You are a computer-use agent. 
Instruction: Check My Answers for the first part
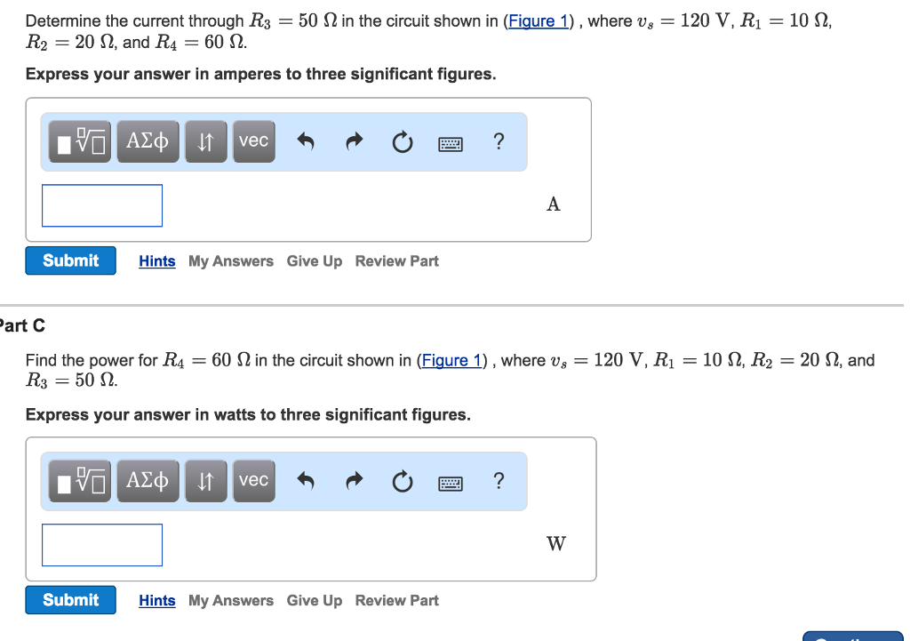[230, 260]
